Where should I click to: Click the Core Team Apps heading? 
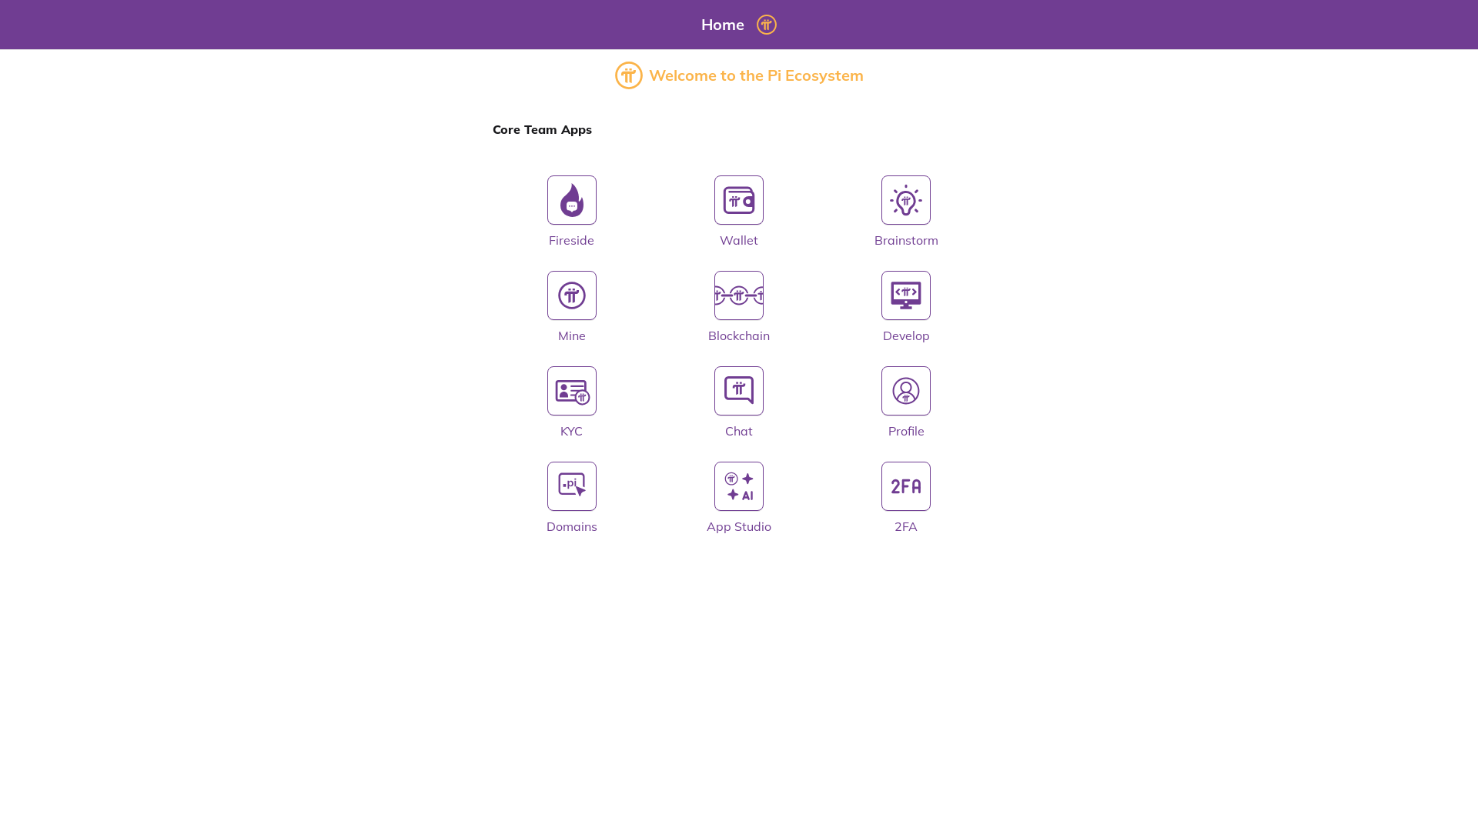[542, 129]
